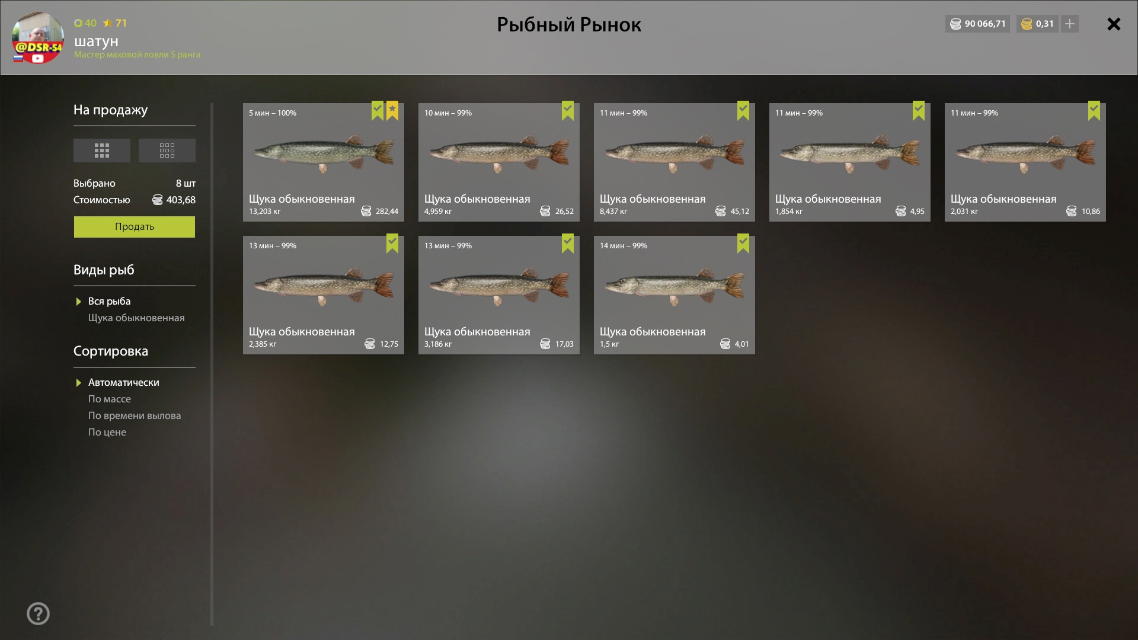Viewport: 1138px width, 640px height.
Task: Sort by По времени вылова
Action: [x=135, y=415]
